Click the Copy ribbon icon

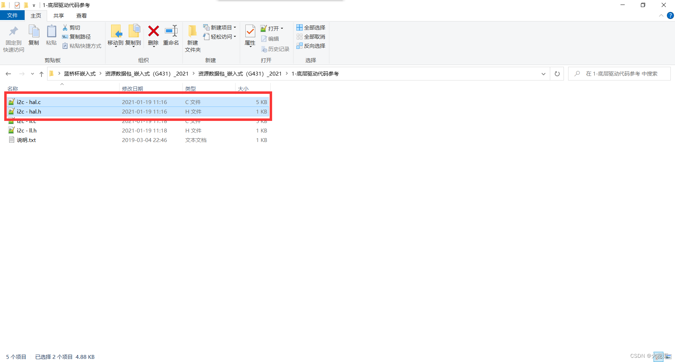(x=34, y=35)
